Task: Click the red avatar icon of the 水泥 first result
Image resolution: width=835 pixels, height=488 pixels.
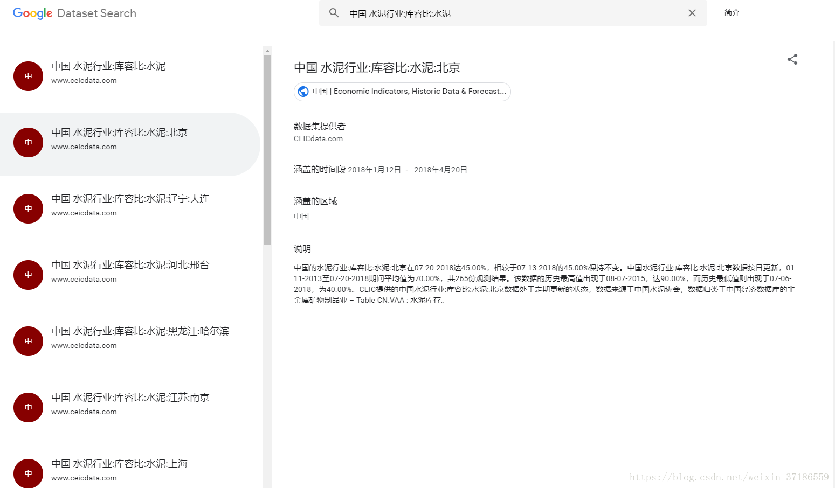Action: click(28, 76)
